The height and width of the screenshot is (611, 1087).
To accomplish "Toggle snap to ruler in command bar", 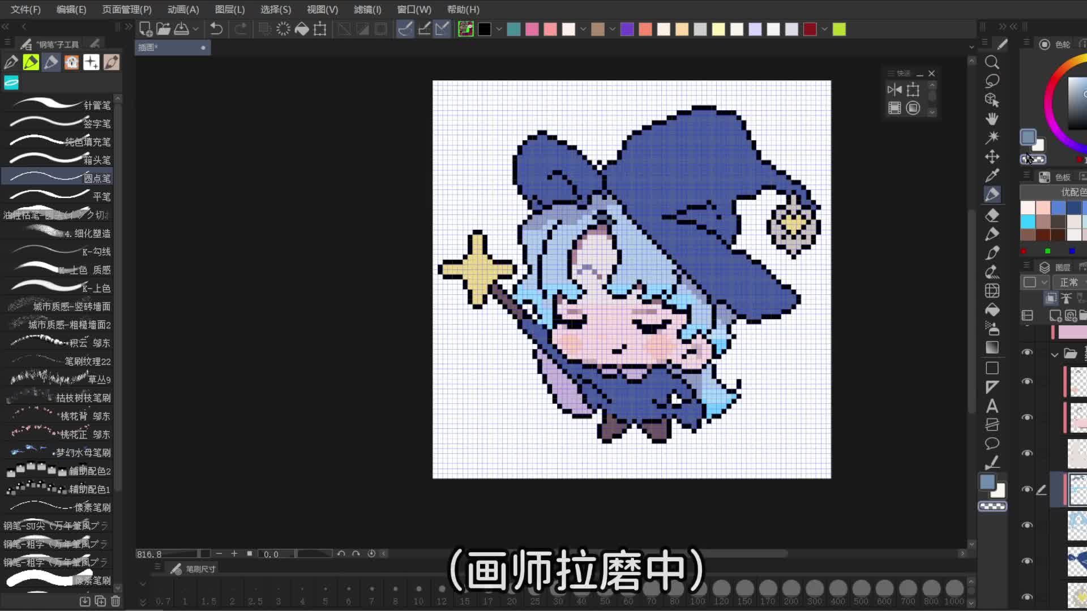I will point(405,29).
